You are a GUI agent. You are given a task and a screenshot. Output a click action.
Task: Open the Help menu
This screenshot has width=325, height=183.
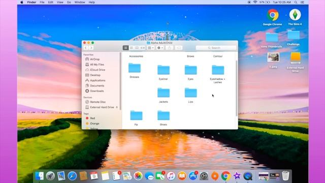(x=92, y=2)
